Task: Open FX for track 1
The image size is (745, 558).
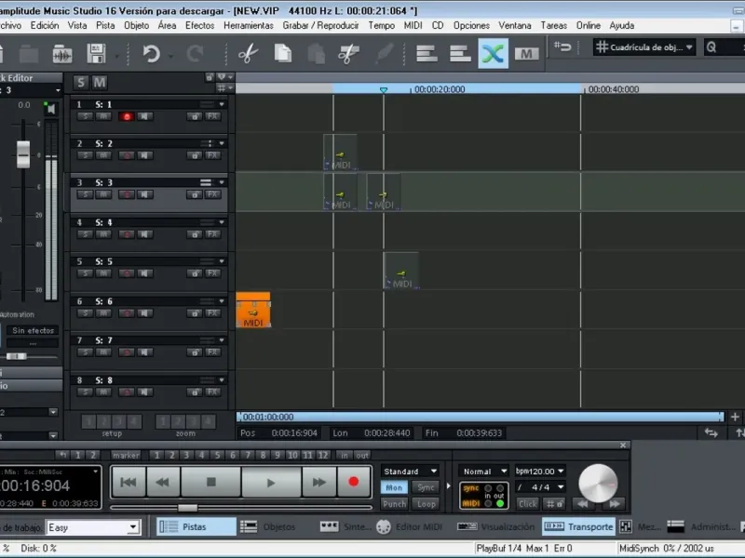Action: pyautogui.click(x=213, y=116)
